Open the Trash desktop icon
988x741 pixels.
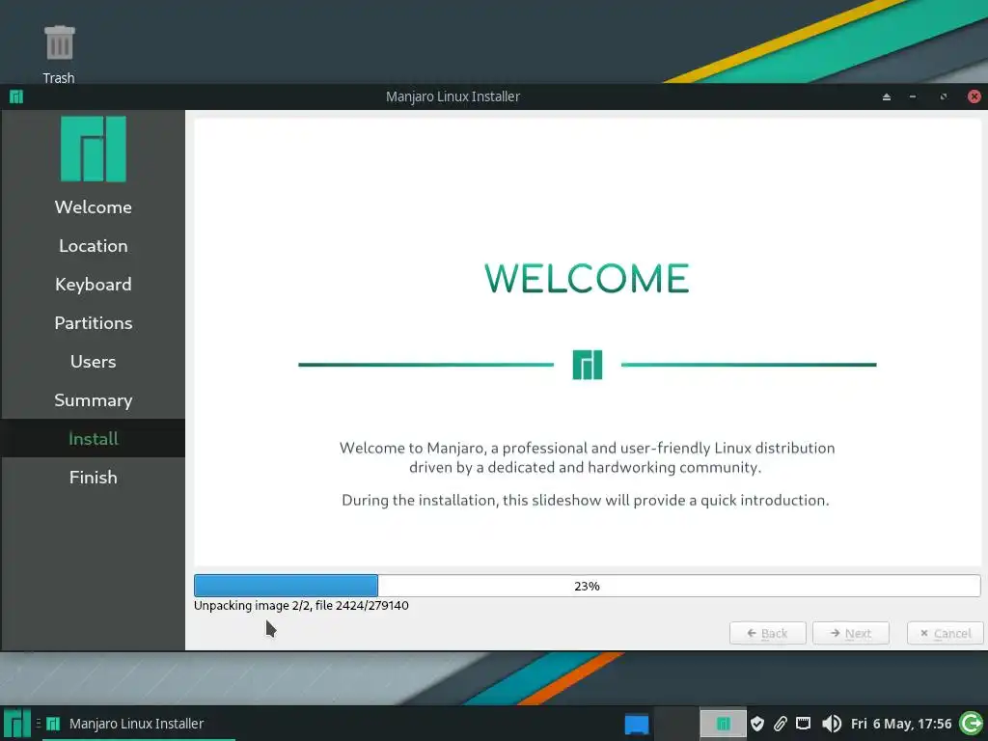[59, 54]
